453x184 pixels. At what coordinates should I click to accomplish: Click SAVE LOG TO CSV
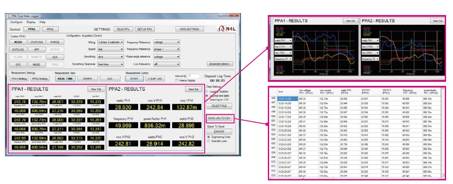[220, 118]
